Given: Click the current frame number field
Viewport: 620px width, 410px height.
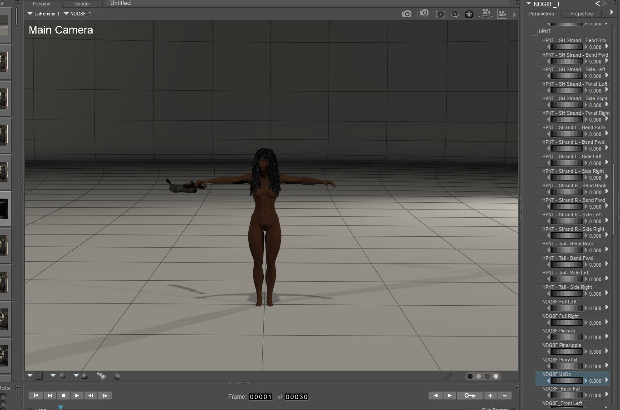Looking at the screenshot, I should (x=261, y=397).
